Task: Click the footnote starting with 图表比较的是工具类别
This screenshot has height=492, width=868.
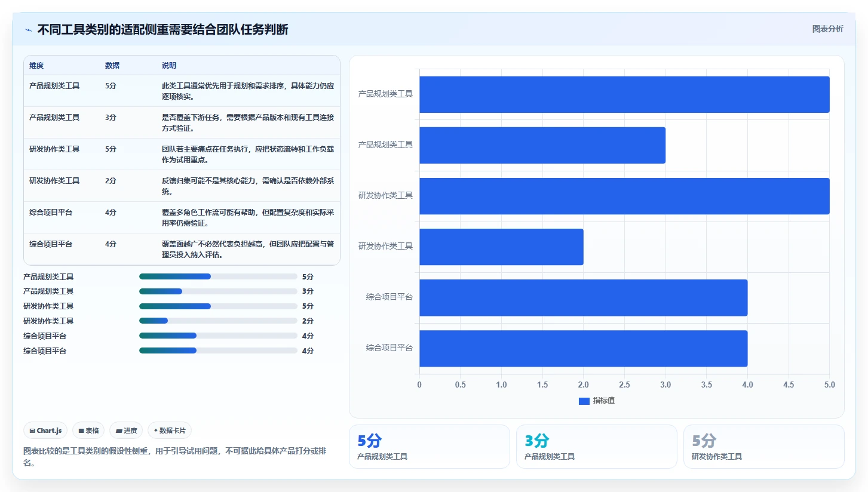Action: 174,457
